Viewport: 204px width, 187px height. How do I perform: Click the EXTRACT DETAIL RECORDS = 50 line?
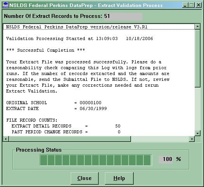coord(66,126)
